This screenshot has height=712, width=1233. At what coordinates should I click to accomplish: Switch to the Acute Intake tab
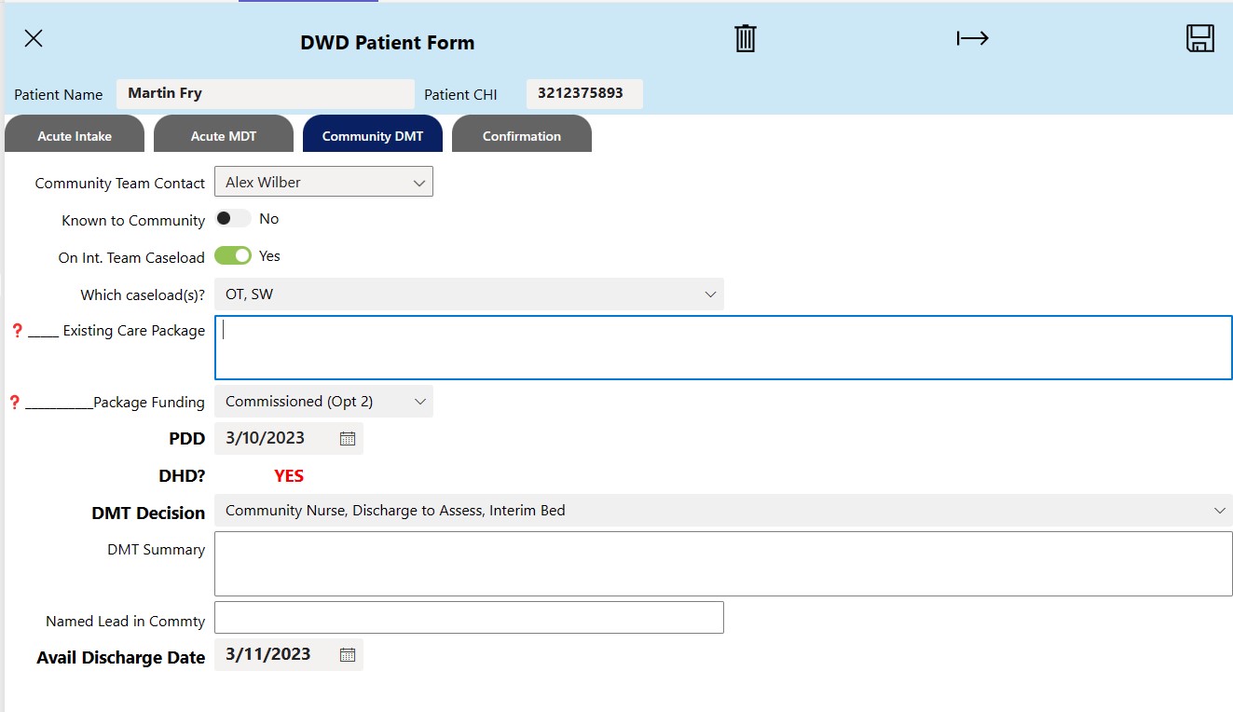coord(74,134)
